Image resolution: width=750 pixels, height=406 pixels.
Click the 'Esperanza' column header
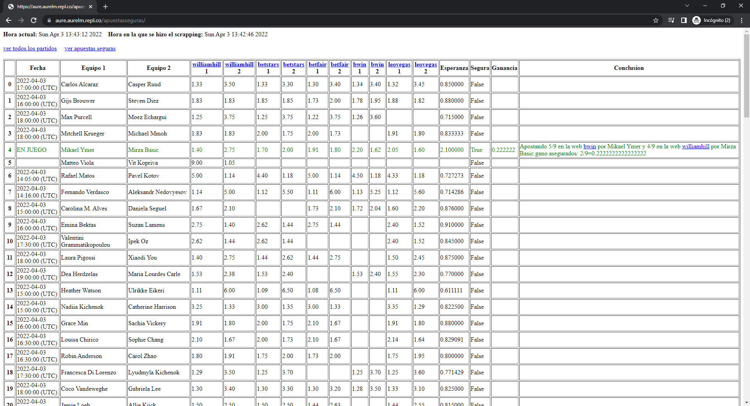[x=454, y=68]
